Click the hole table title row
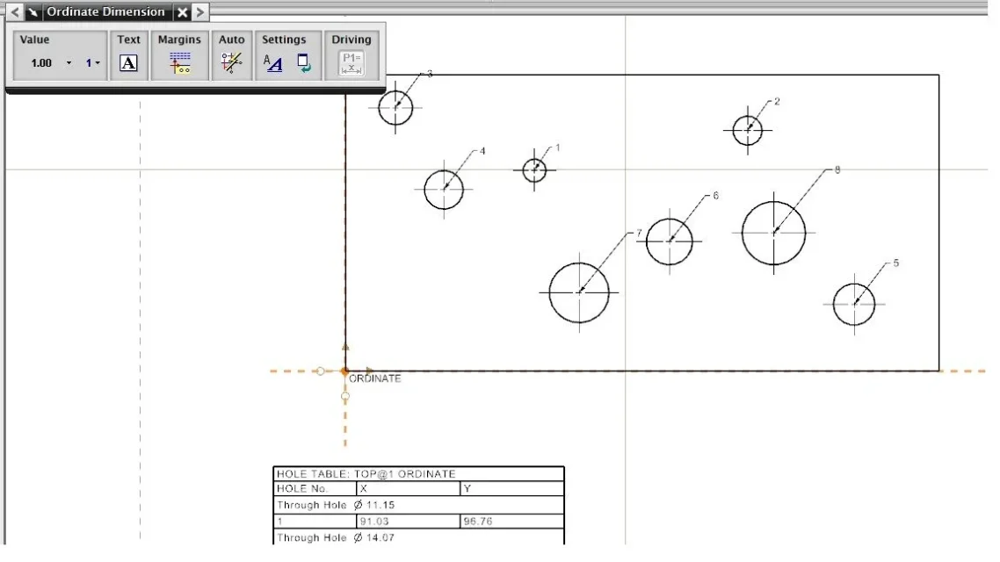The width and height of the screenshot is (1000, 562). tap(418, 474)
